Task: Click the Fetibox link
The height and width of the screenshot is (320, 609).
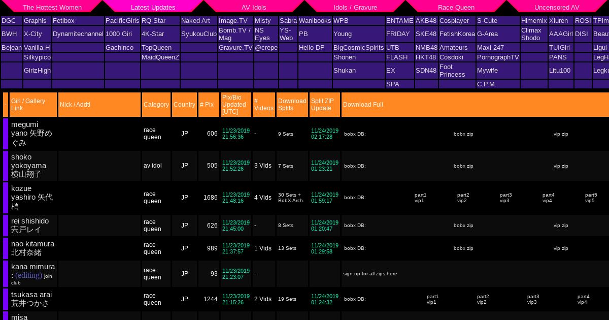Action: click(x=63, y=21)
